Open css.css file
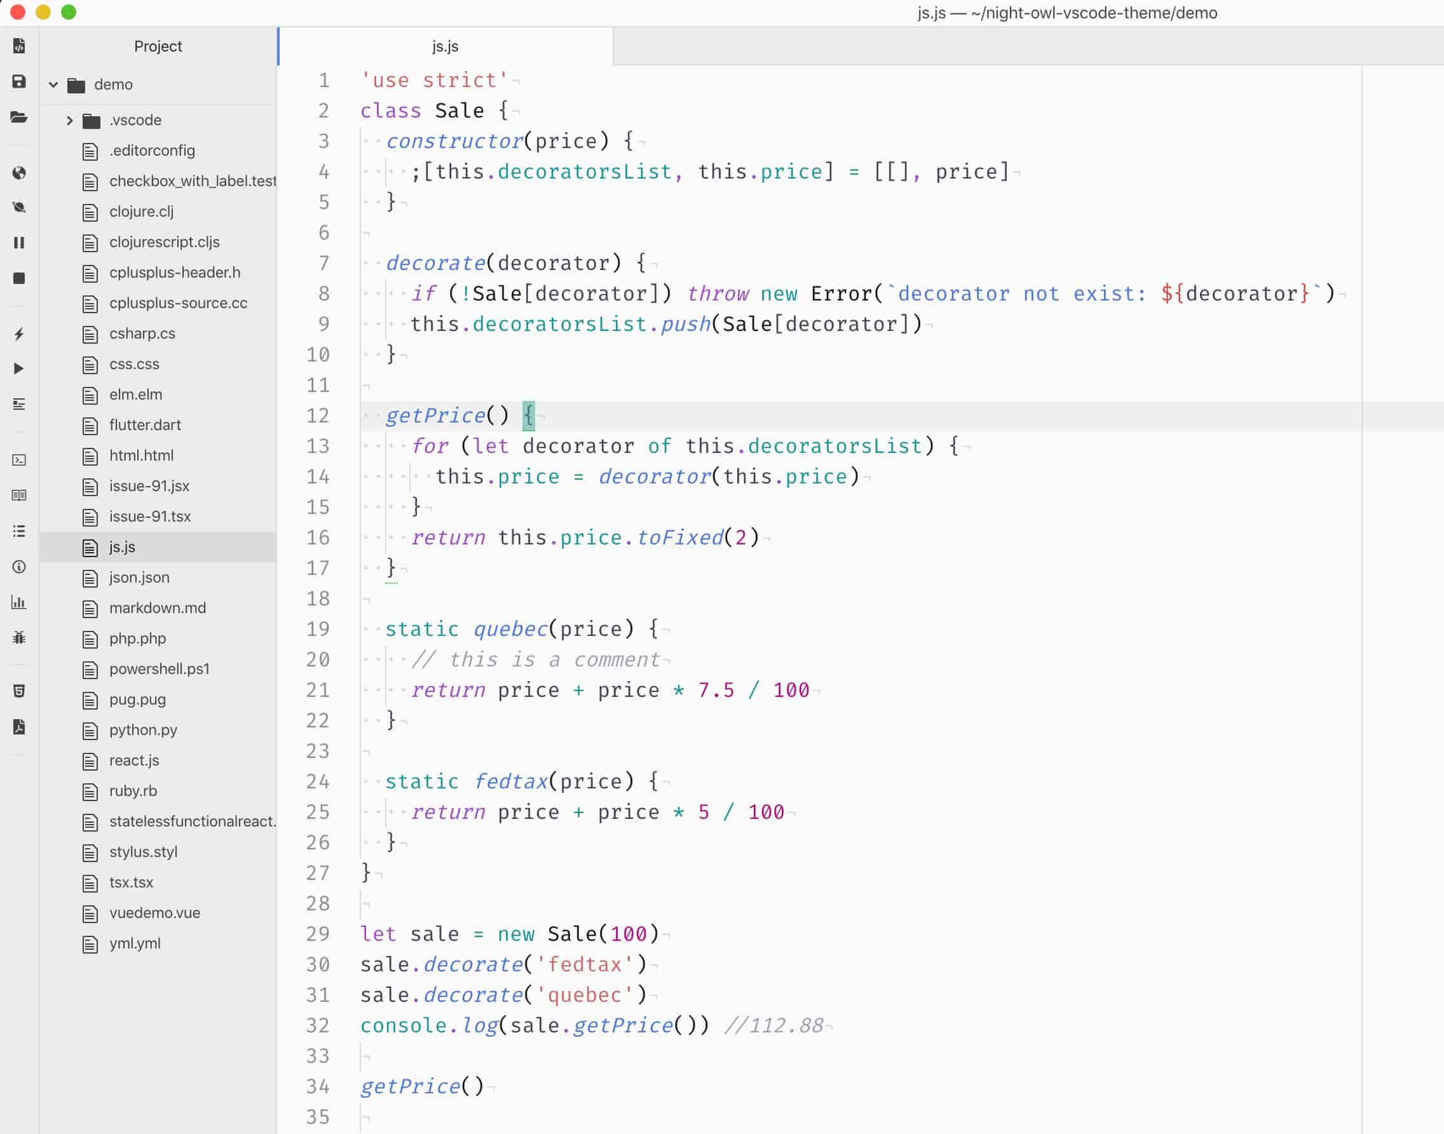The height and width of the screenshot is (1134, 1444). coord(158,365)
